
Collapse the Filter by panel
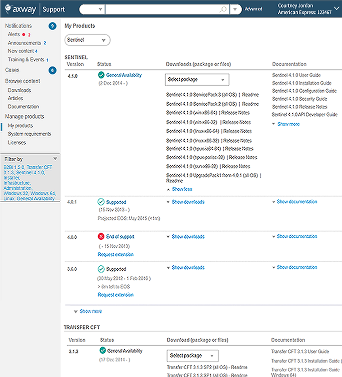(x=55, y=159)
